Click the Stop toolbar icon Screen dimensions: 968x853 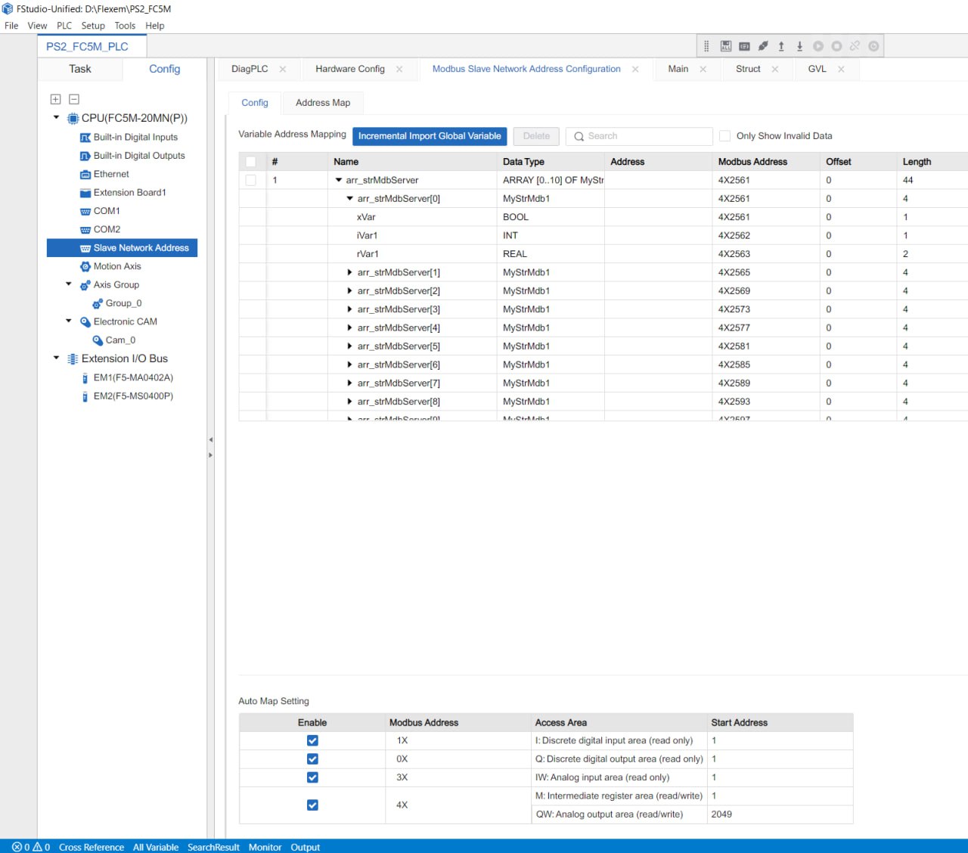pyautogui.click(x=836, y=46)
